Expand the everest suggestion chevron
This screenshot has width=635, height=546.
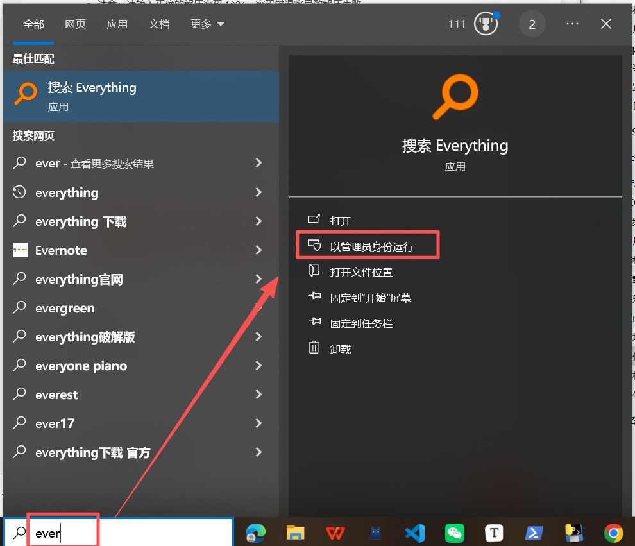click(258, 394)
